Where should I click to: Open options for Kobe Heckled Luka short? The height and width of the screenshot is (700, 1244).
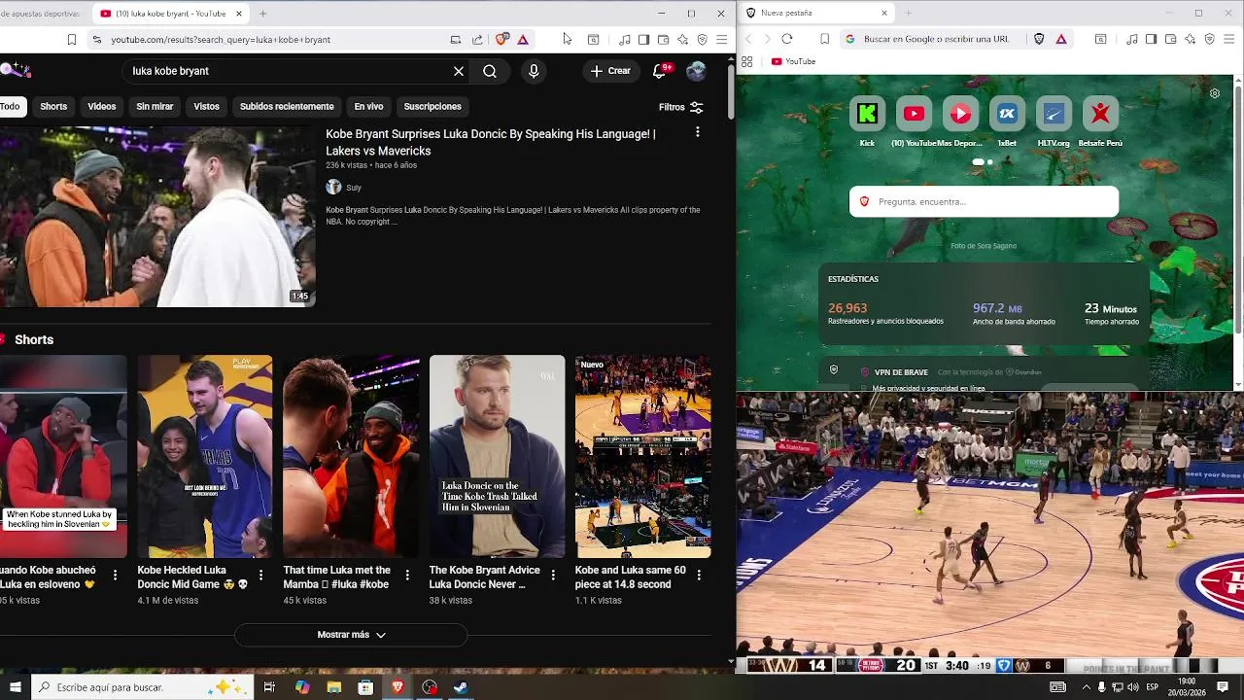click(x=260, y=576)
